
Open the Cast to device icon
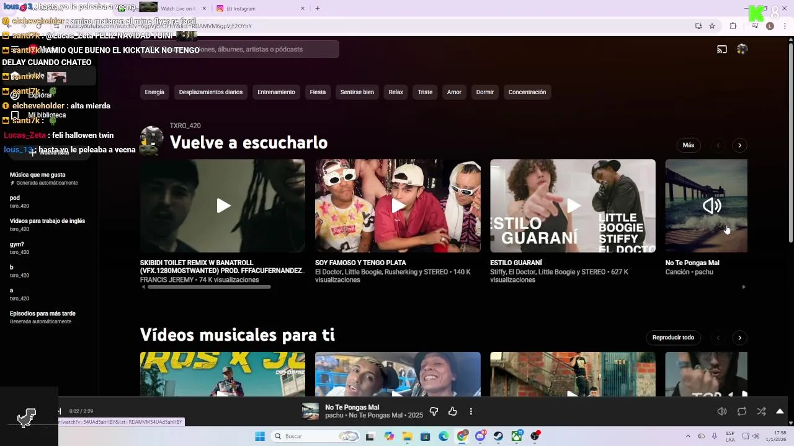coord(722,50)
